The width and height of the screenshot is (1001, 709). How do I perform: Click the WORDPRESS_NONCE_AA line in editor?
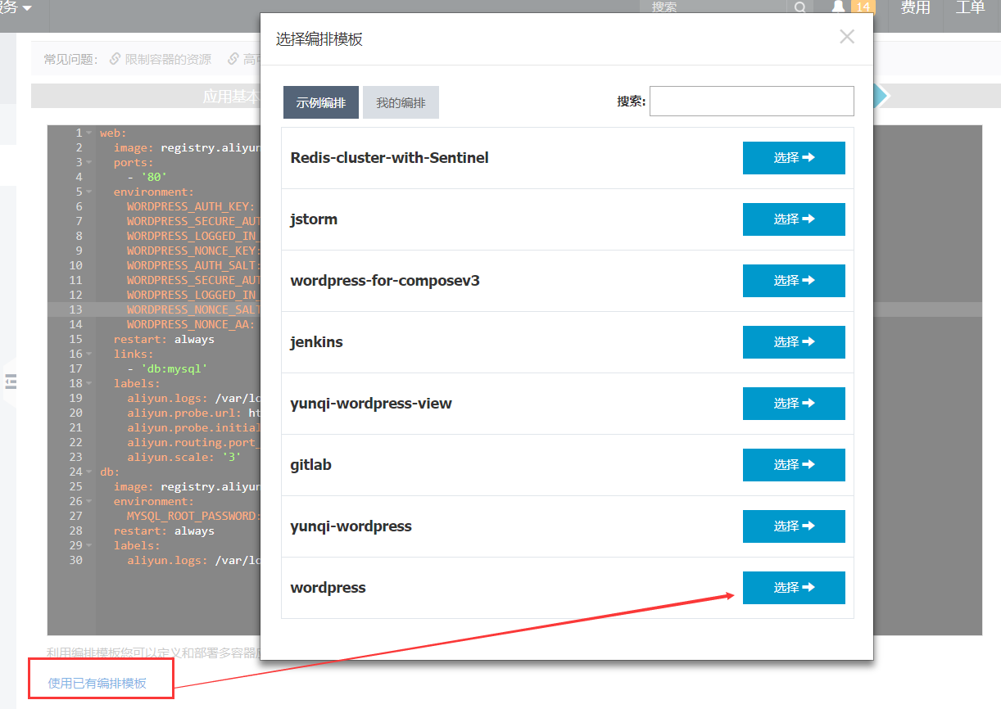(191, 324)
